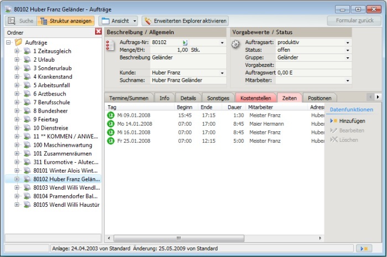The width and height of the screenshot is (387, 257).
Task: Click the icon of 8 Bundesheer
Action: point(27,110)
